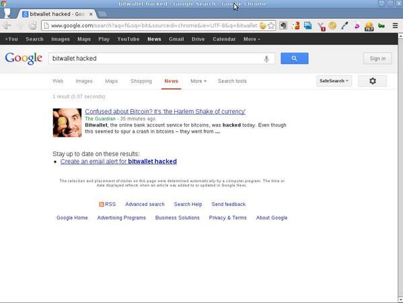Open Gmail from the Google bar
Screen dimensions: 403x303
176,39
